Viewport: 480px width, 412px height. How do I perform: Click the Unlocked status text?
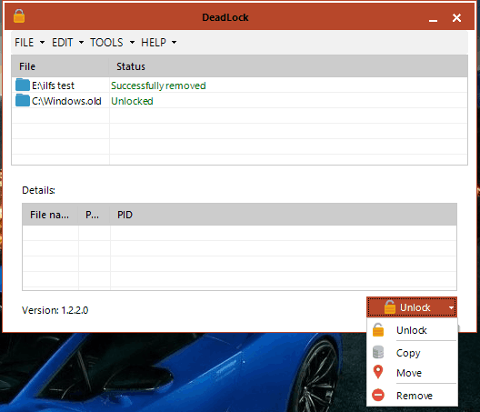click(132, 101)
